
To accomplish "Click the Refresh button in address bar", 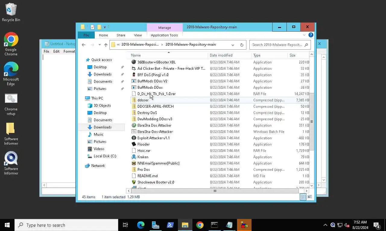I will tap(242, 45).
